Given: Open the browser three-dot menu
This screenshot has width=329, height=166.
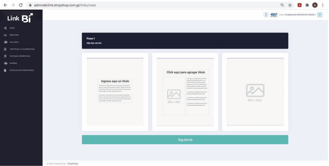Looking at the screenshot, I should click(x=323, y=5).
